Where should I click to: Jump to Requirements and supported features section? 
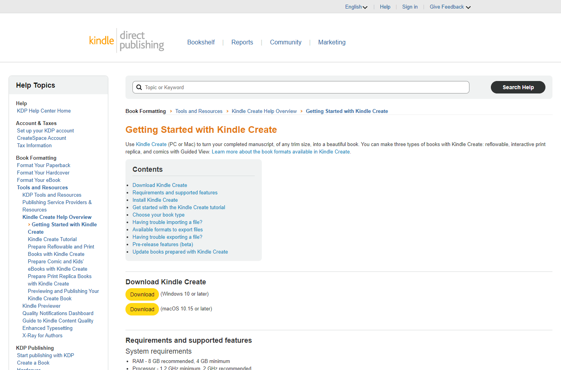tap(175, 192)
